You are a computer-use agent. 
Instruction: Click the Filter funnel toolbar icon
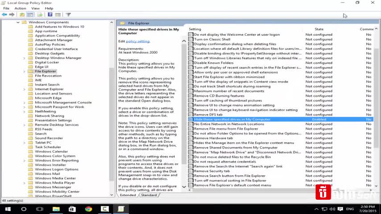(68, 15)
